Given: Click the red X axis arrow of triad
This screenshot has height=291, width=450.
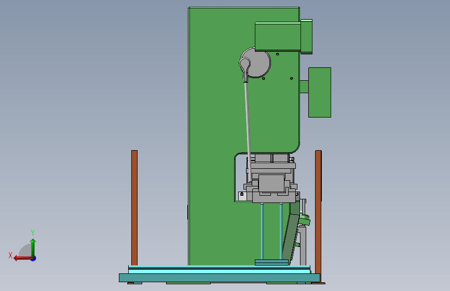Looking at the screenshot, I should tap(23, 258).
